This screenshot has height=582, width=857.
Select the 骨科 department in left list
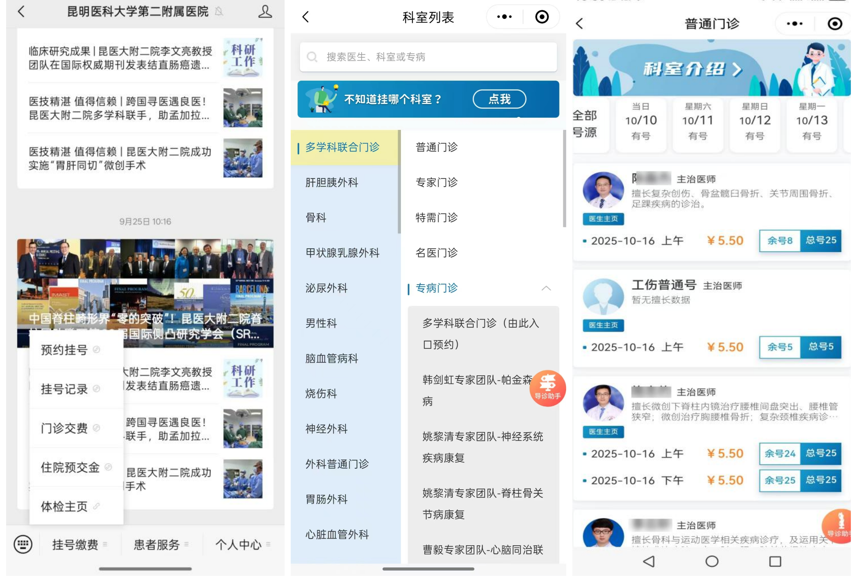(x=316, y=218)
